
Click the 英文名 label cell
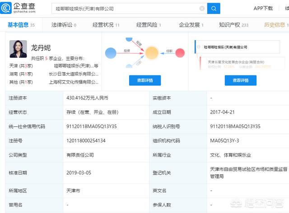click(x=178, y=190)
